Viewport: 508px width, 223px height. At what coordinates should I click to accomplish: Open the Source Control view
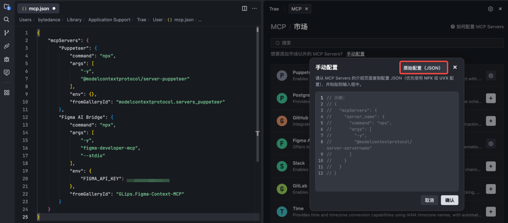(x=7, y=33)
